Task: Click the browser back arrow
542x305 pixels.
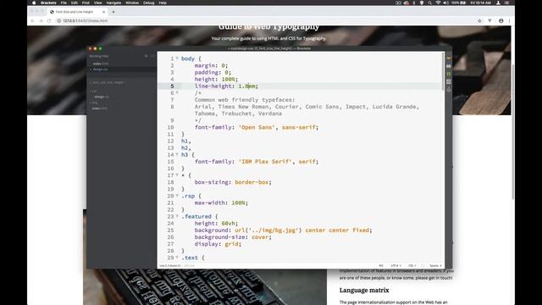Action: coord(32,20)
